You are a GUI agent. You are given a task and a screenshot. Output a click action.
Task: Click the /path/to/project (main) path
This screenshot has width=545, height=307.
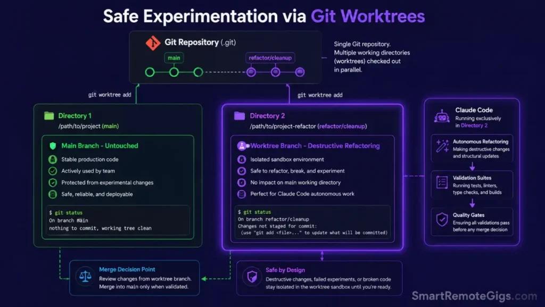89,126
